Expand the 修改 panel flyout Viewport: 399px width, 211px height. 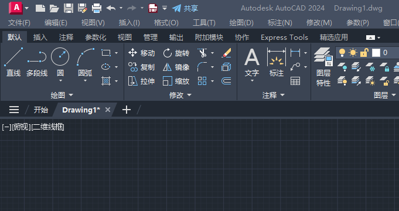[x=180, y=95]
